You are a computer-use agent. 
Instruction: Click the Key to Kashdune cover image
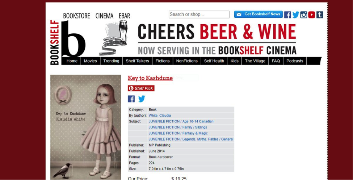85,127
